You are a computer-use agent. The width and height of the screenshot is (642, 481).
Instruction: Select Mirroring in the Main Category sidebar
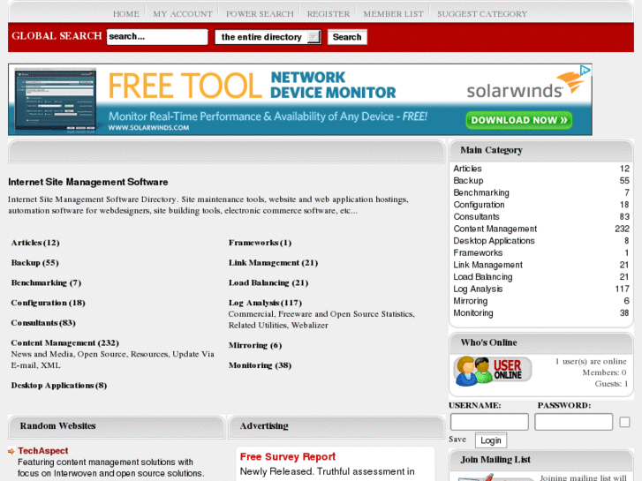(x=471, y=301)
